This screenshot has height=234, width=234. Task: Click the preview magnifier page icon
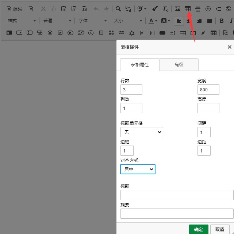coord(226,33)
